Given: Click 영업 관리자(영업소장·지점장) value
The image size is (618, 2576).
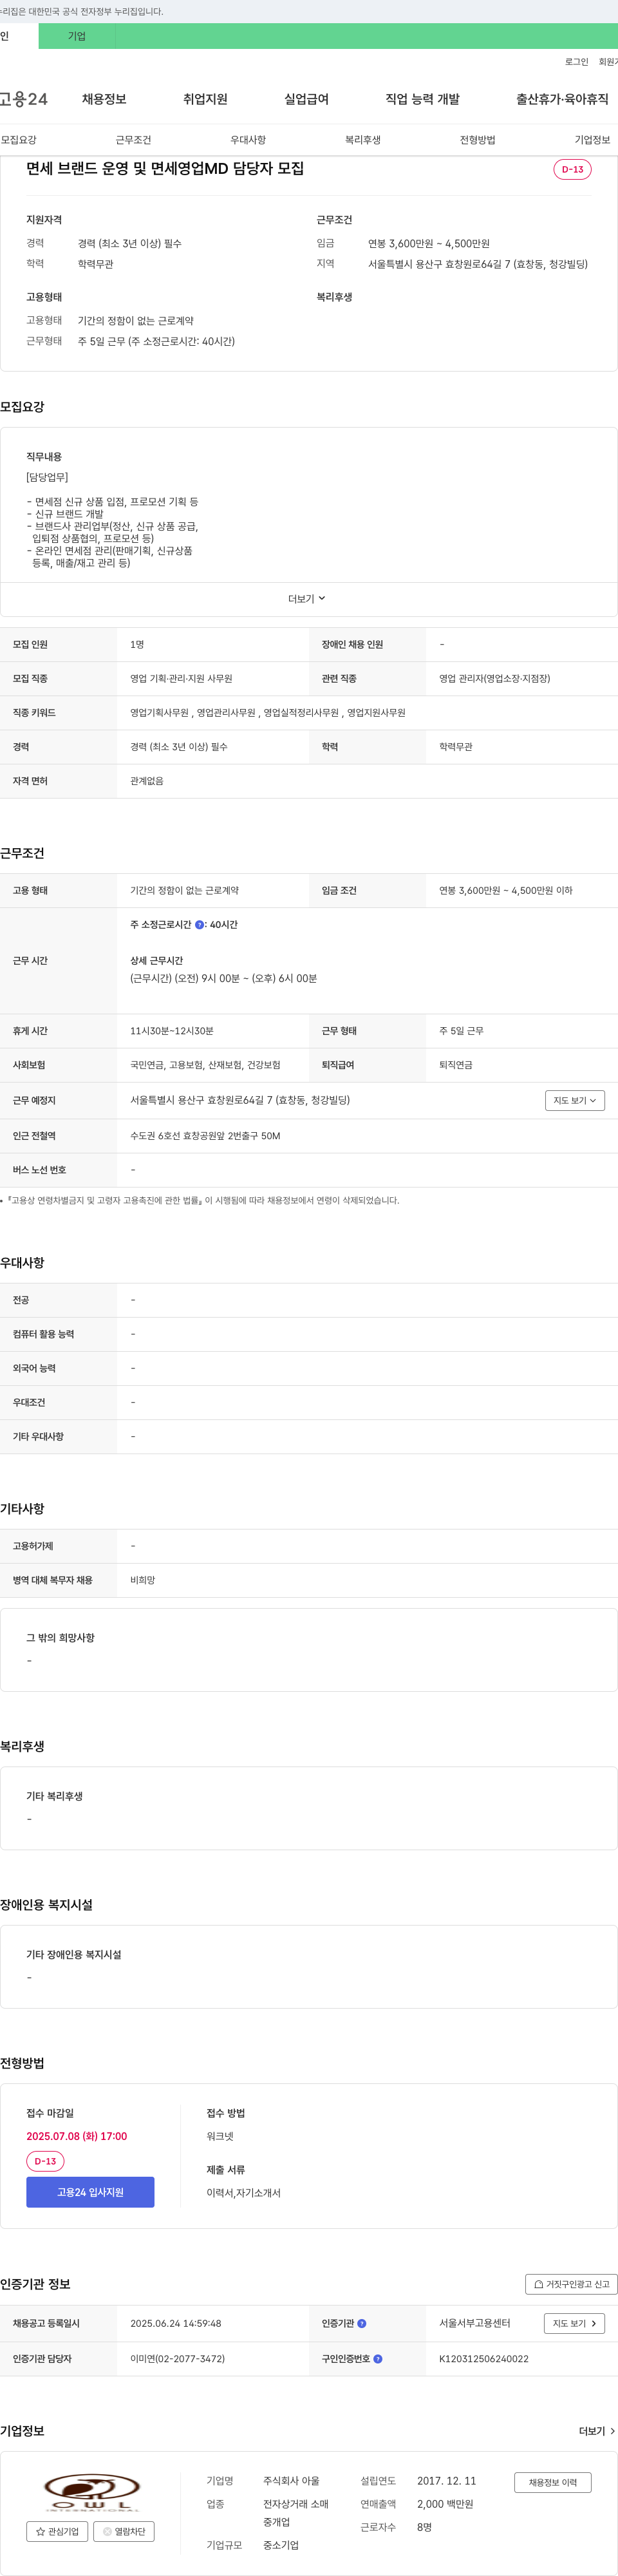Looking at the screenshot, I should 494,679.
